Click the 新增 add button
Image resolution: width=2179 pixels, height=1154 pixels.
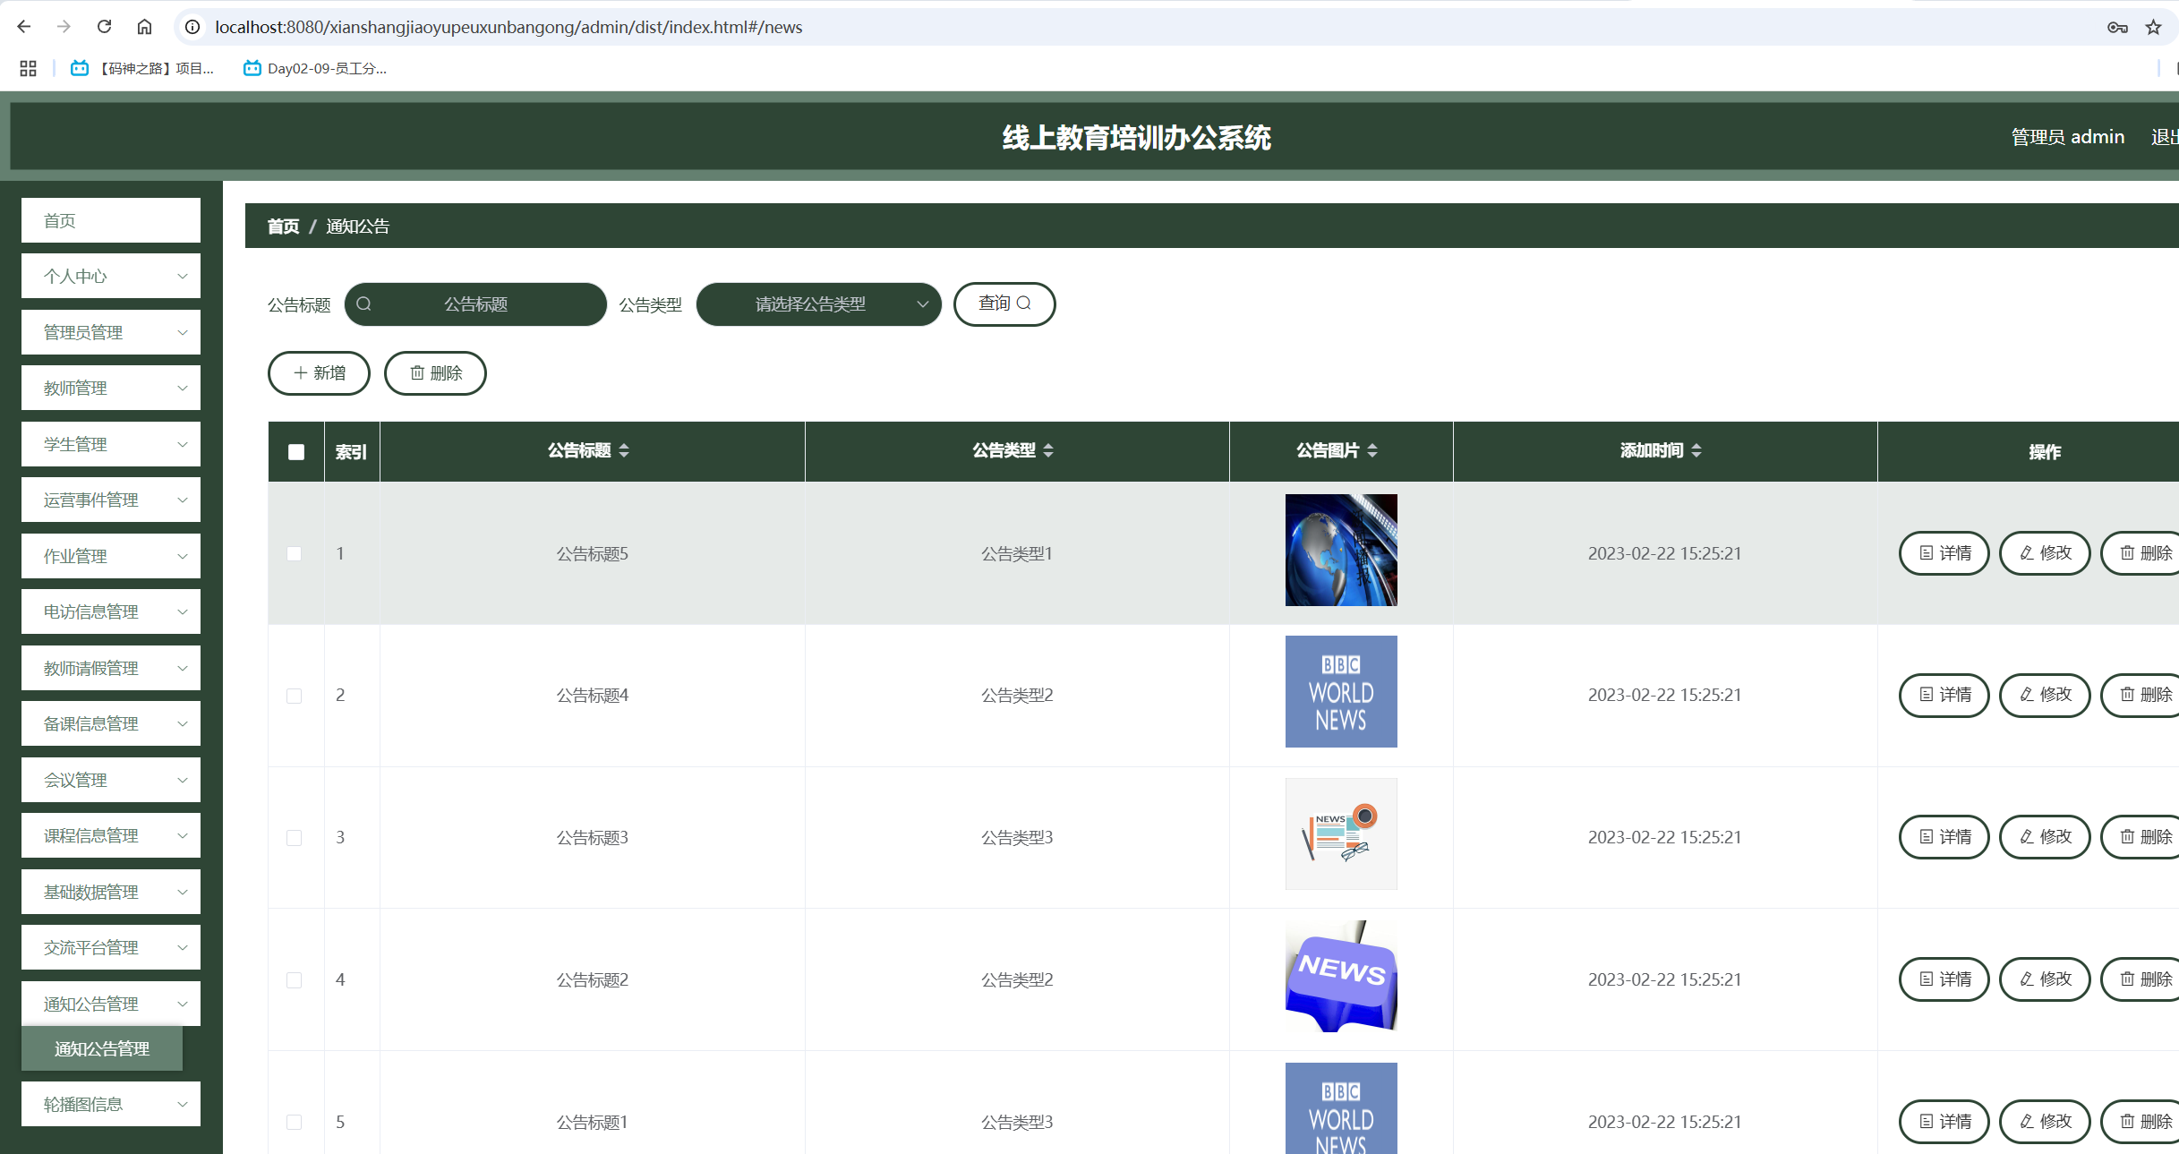[x=319, y=372]
